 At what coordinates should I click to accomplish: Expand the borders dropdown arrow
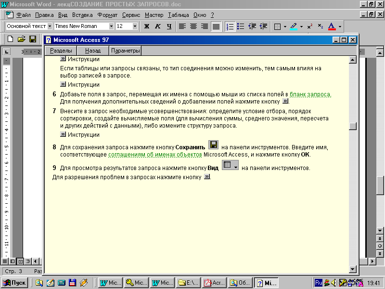click(x=285, y=26)
